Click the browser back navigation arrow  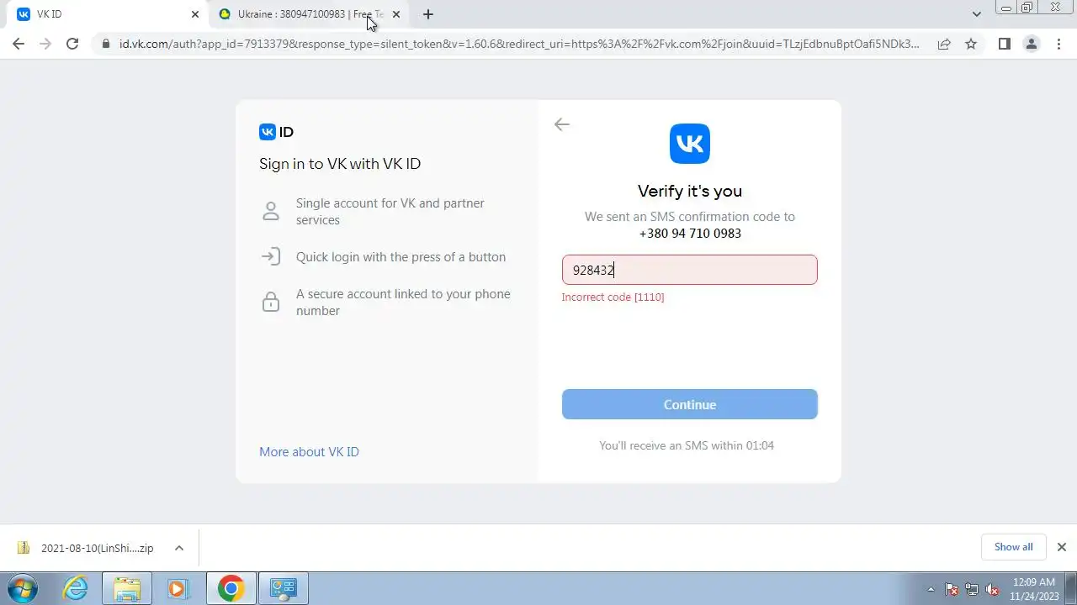[19, 44]
